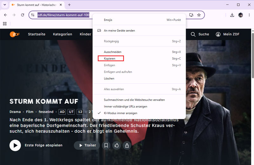Viewport: 254px width, 165px height.
Task: Click Einfügen in the context menu
Action: [x=139, y=65]
